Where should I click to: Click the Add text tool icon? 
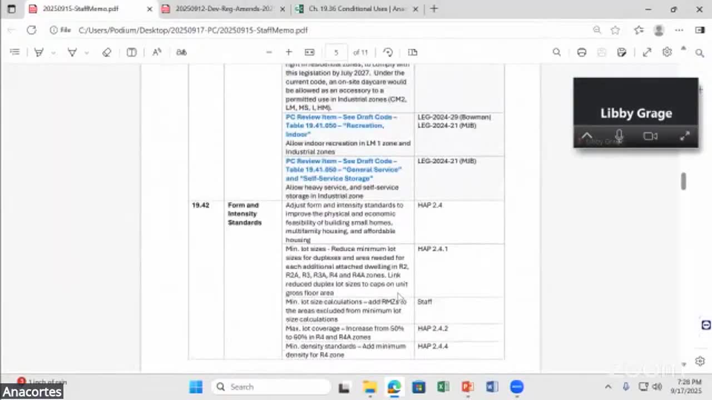click(132, 52)
